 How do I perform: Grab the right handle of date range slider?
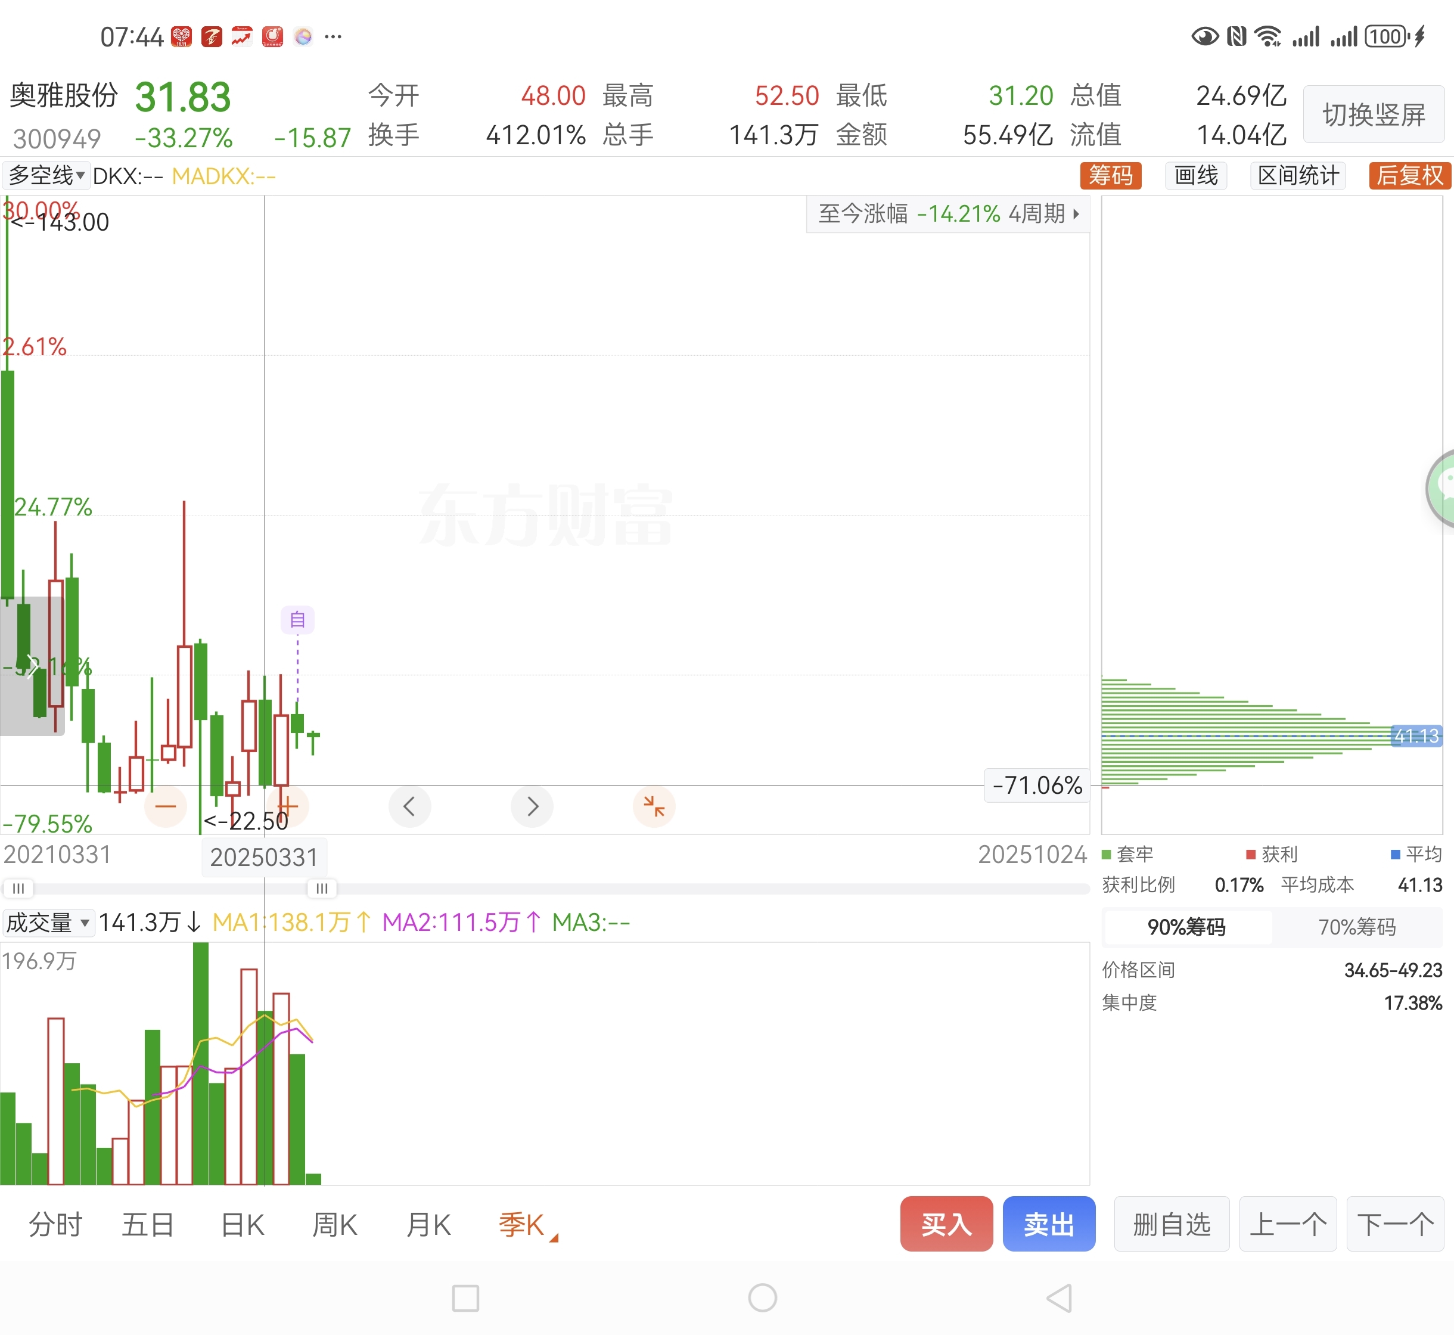click(x=321, y=889)
